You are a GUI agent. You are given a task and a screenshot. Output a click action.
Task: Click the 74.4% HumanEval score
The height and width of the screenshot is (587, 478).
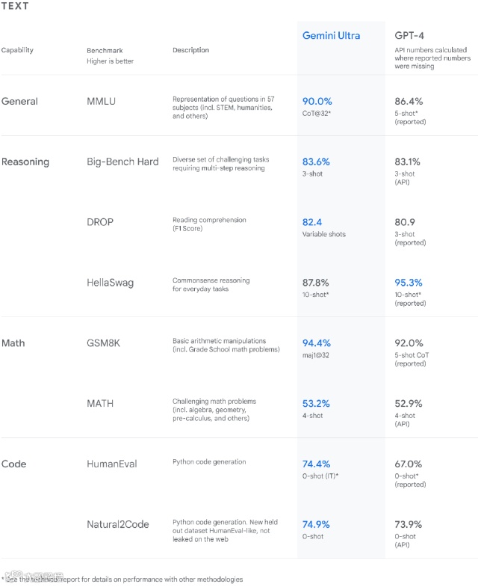click(316, 464)
